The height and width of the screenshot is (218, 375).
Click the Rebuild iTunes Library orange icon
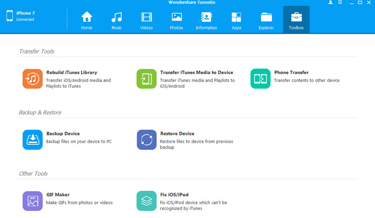pyautogui.click(x=32, y=79)
